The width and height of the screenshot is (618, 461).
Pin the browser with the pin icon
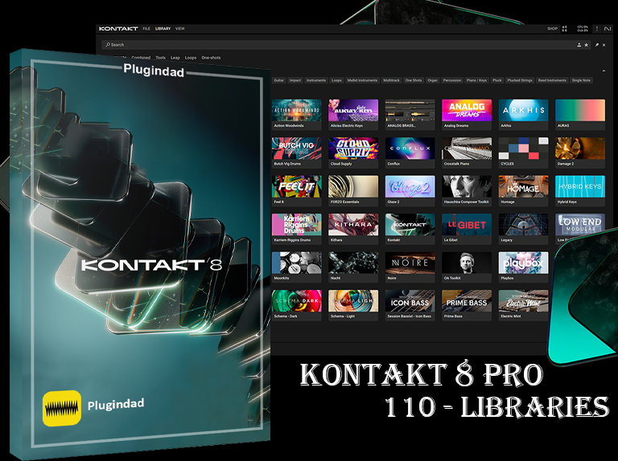[x=597, y=45]
